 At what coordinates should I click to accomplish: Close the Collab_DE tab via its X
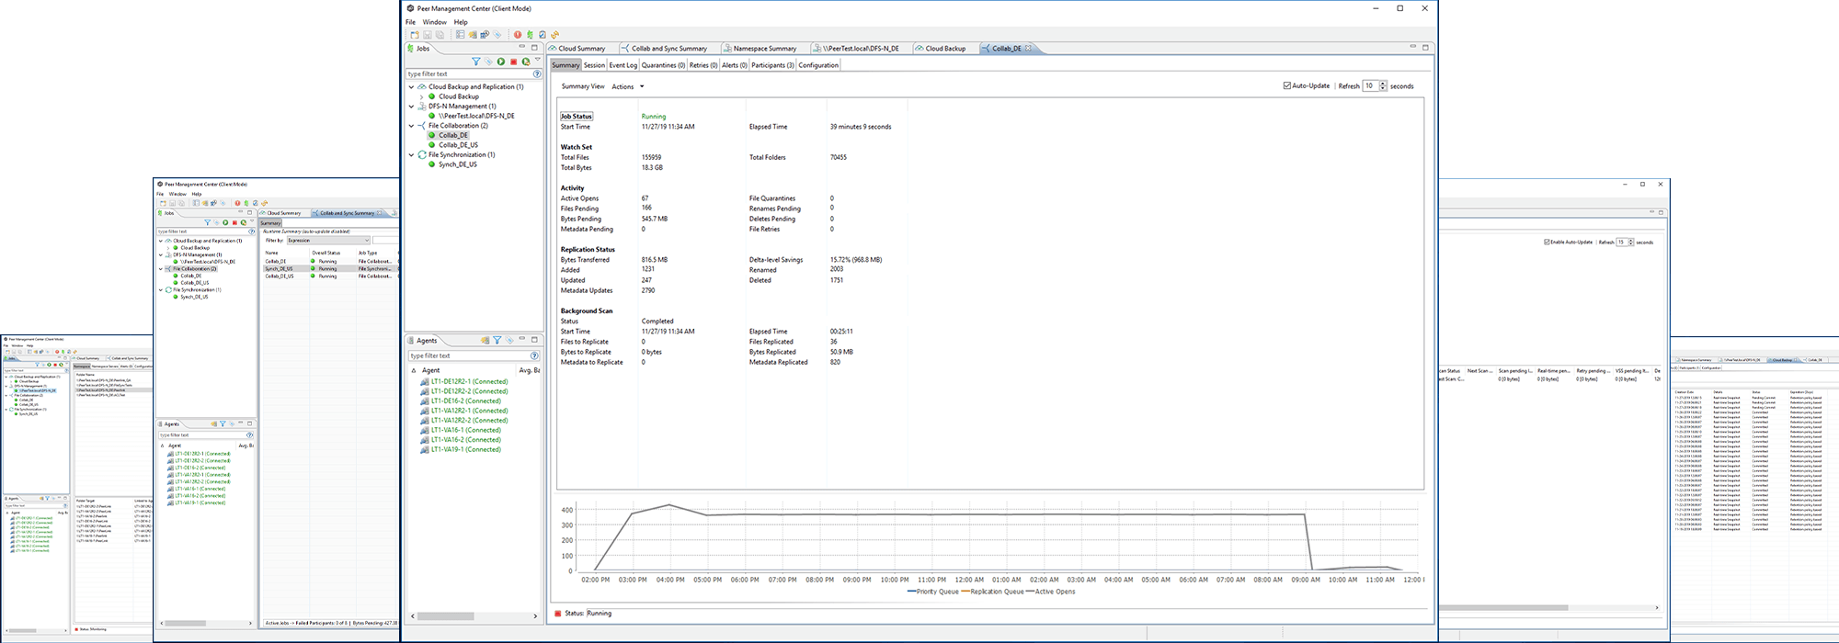point(1028,48)
